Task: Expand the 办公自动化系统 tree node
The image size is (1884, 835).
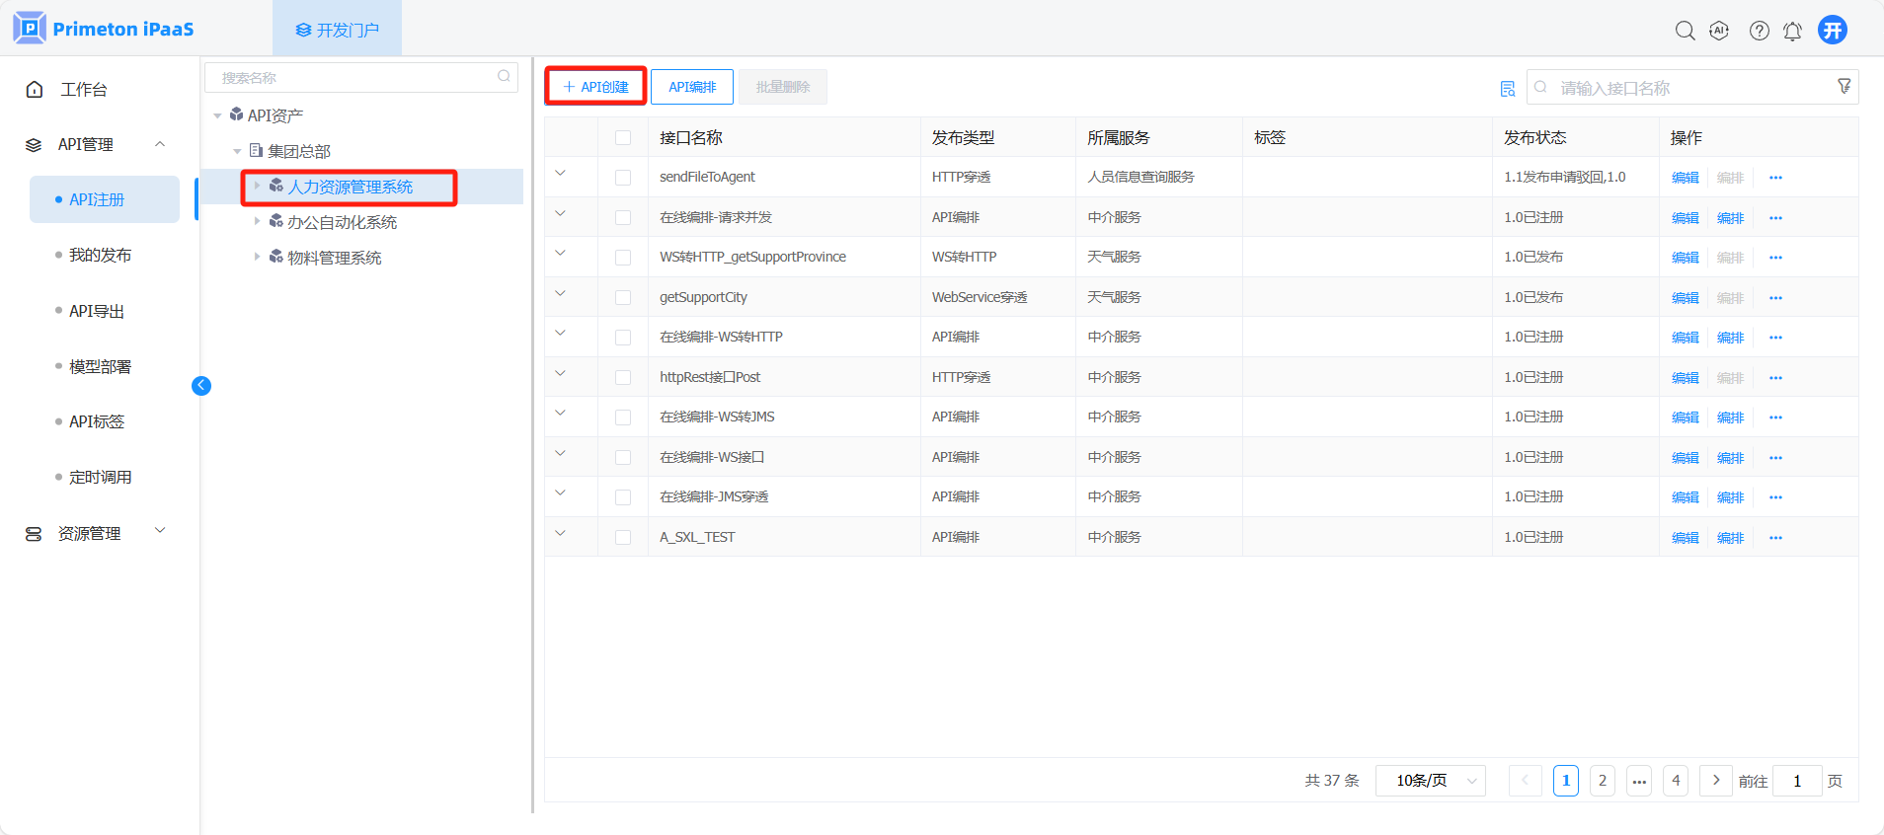Action: click(x=257, y=222)
